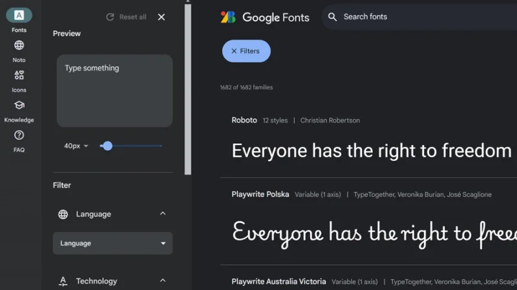Click the Roboto preview sample text
This screenshot has width=517, height=290.
click(x=372, y=151)
